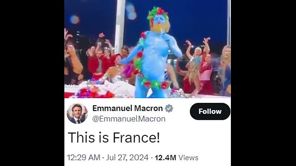Select the tweet text This is France!

114,138
